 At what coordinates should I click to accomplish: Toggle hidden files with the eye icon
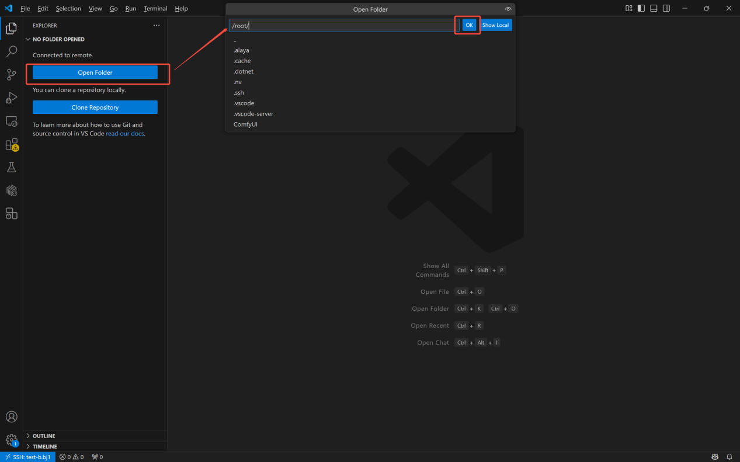click(x=508, y=9)
